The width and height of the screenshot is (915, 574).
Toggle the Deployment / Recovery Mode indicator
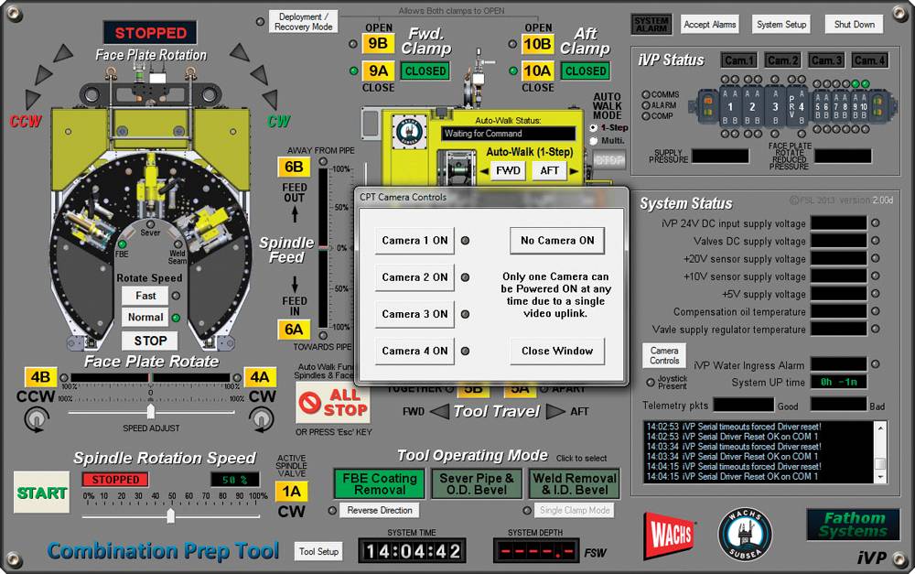260,22
